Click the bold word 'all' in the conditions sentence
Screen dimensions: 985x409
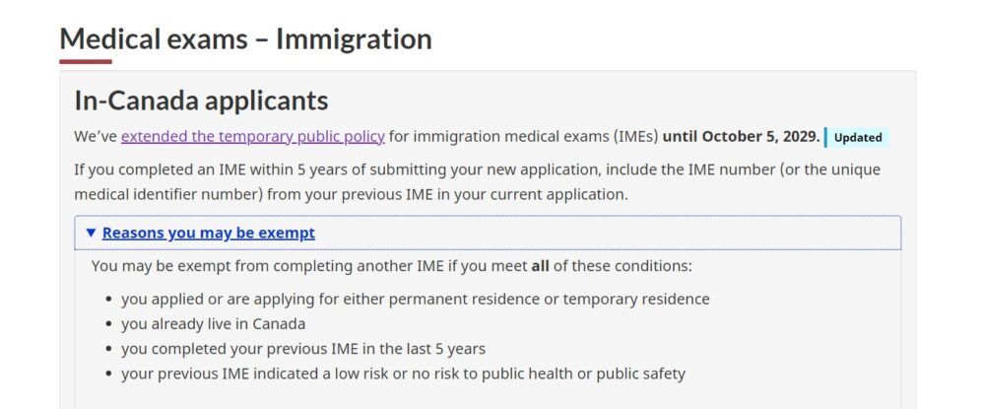click(x=540, y=266)
